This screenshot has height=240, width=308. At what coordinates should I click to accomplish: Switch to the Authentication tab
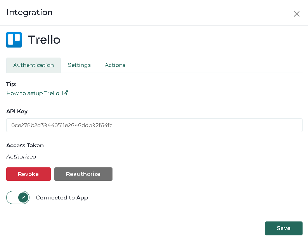(34, 65)
